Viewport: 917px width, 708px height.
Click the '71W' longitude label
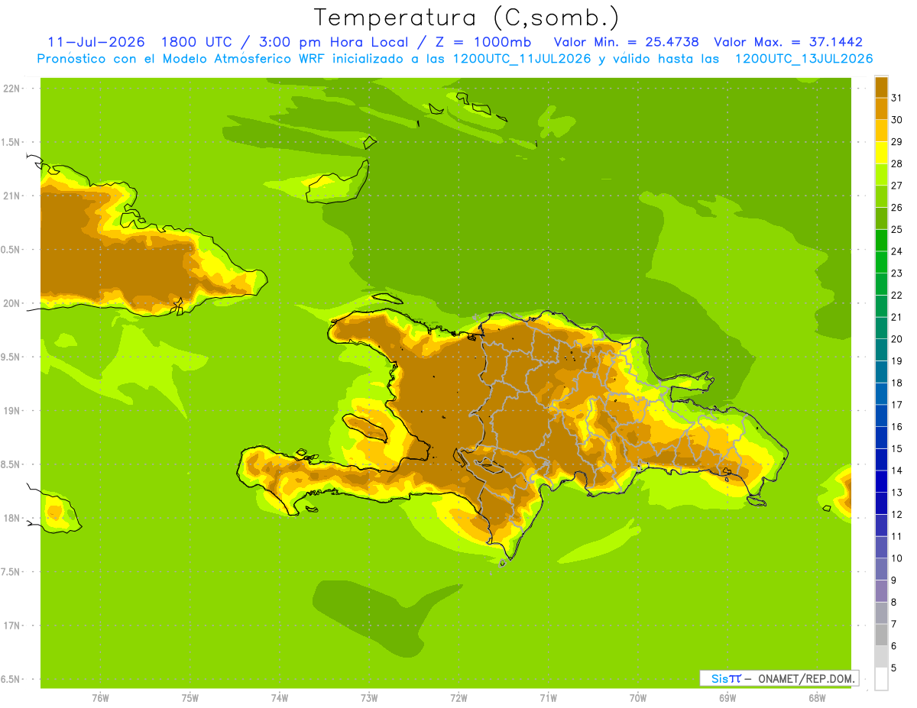tap(548, 698)
